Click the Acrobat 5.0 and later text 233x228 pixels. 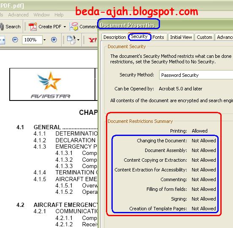point(180,89)
